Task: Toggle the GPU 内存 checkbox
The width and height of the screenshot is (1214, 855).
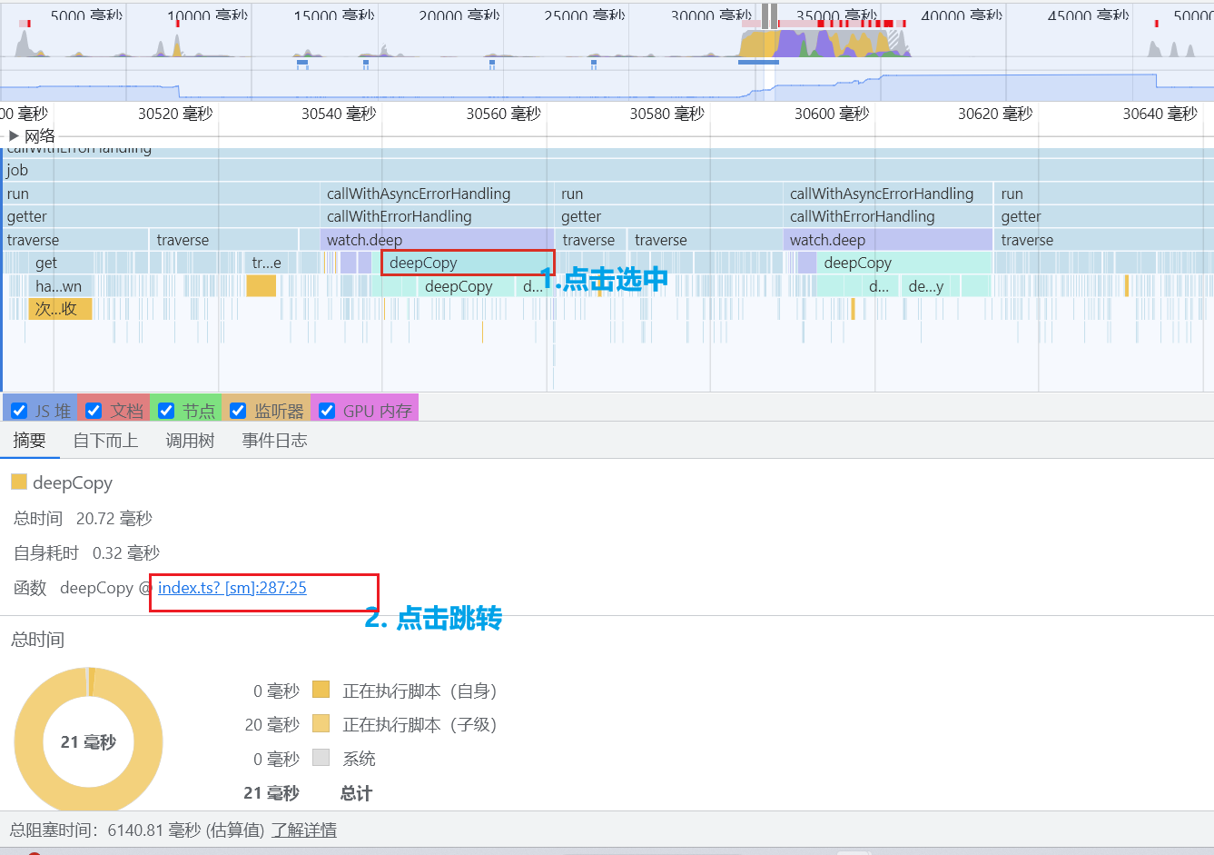Action: [327, 411]
